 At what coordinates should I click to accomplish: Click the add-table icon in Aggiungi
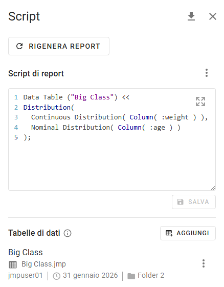tap(169, 233)
